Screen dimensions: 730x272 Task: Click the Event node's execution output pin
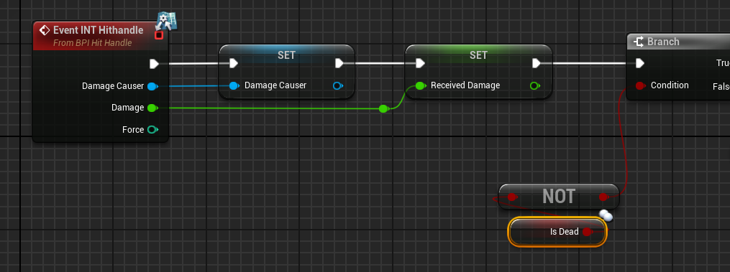(x=154, y=64)
